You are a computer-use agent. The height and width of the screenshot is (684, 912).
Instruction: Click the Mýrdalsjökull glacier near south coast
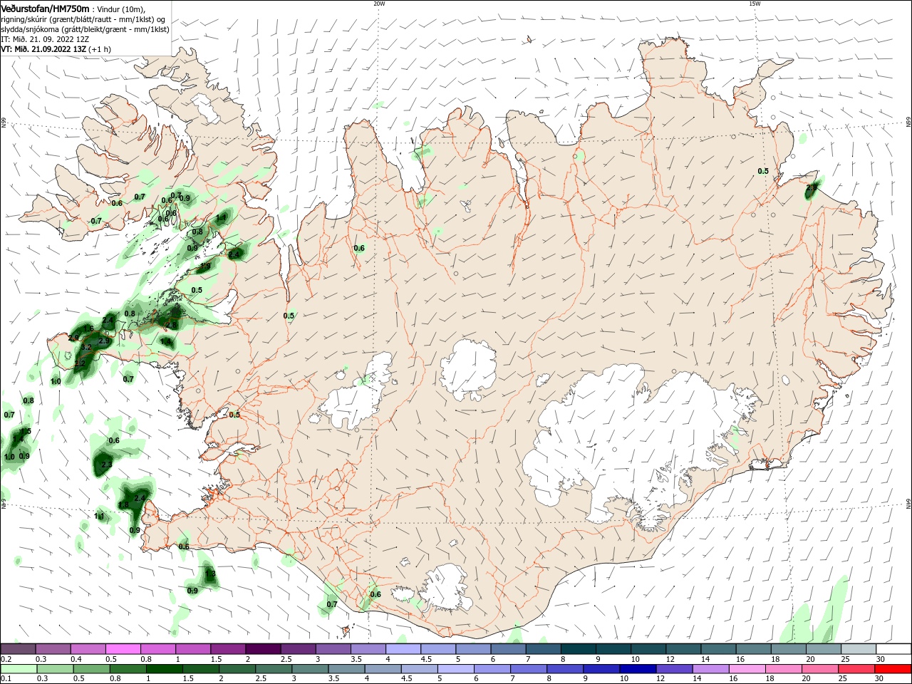click(x=445, y=588)
